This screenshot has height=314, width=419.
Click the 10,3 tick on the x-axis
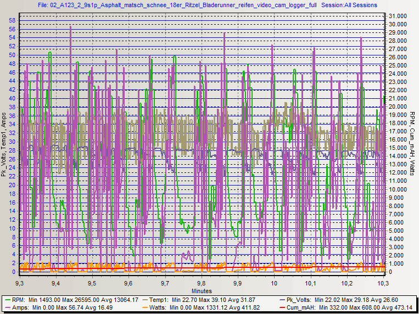[x=384, y=283]
